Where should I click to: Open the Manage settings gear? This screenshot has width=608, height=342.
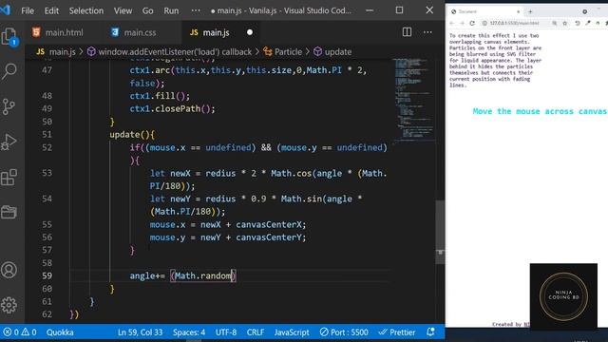(9, 305)
